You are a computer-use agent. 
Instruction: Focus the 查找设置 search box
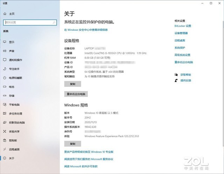pos(30,22)
